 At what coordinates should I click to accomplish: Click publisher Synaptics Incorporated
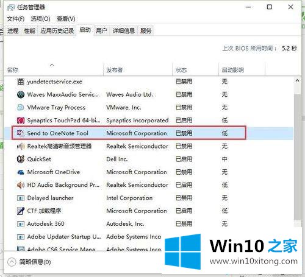pos(137,121)
